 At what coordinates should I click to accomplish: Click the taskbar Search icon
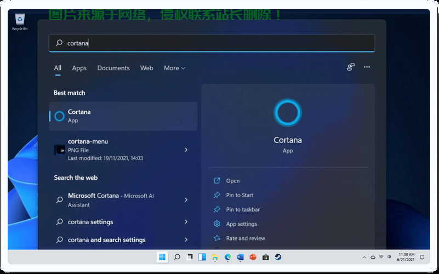point(177,257)
